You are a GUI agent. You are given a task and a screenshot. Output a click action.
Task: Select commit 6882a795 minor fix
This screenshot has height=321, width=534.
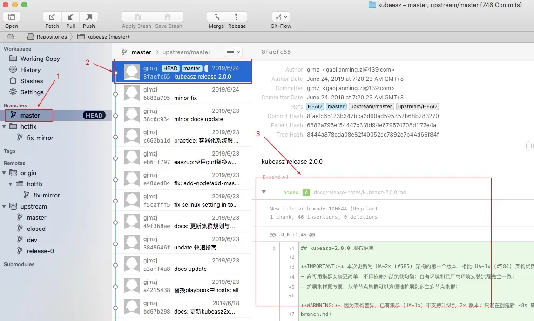click(x=182, y=93)
